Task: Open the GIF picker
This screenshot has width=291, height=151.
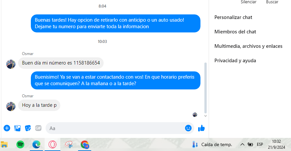Action: pyautogui.click(x=38, y=128)
